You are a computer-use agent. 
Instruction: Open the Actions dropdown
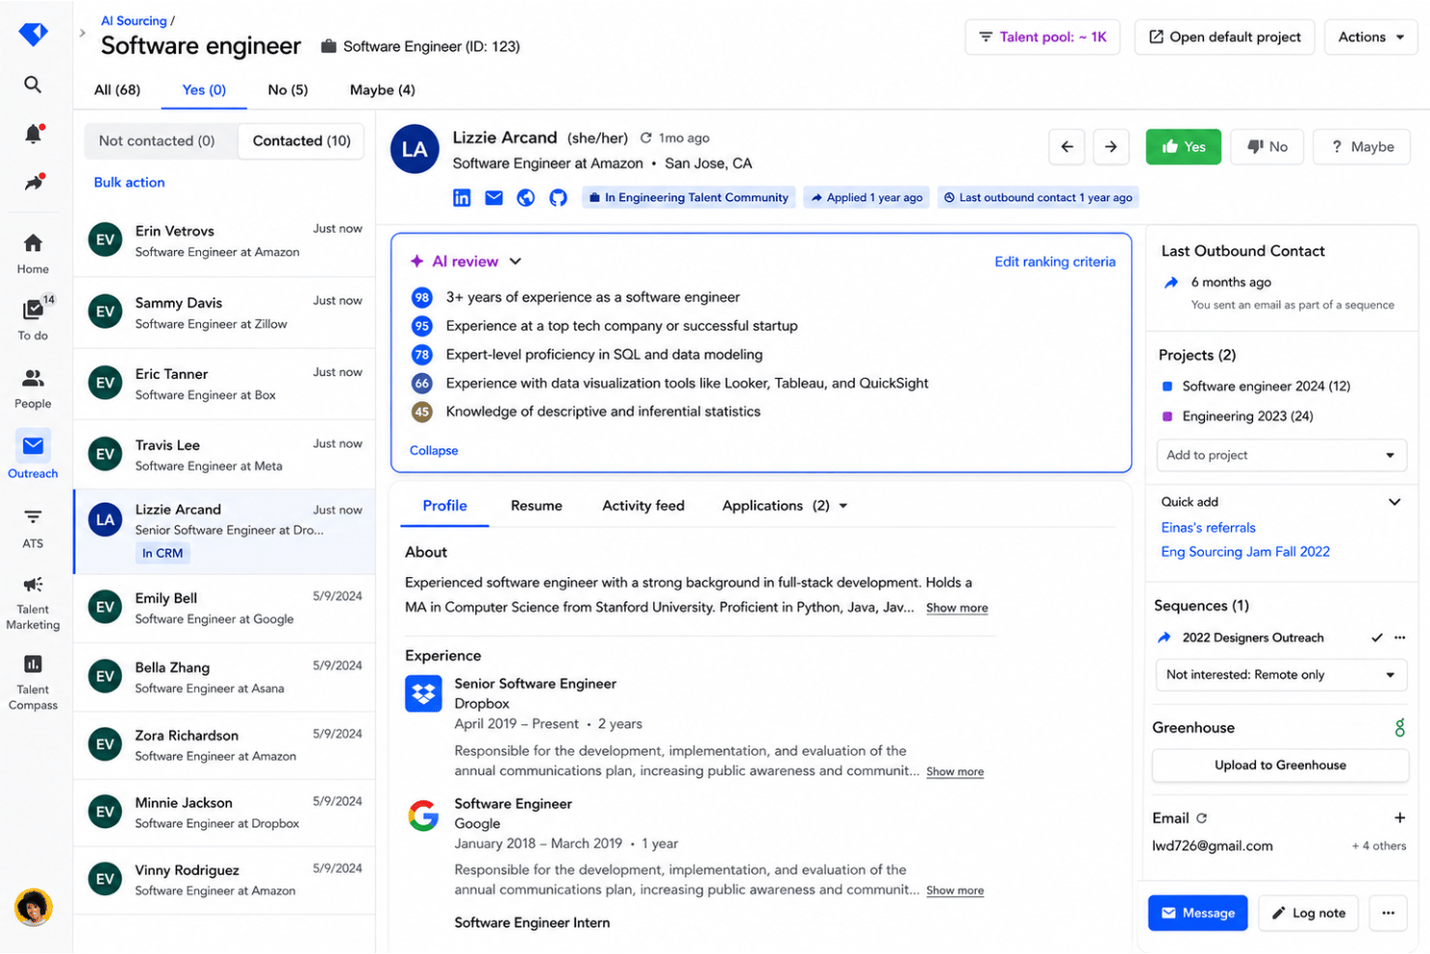[1371, 37]
